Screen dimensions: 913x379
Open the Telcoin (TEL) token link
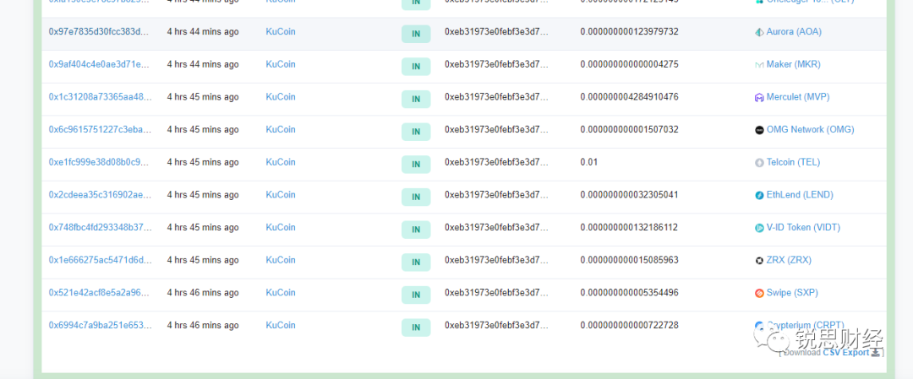click(x=793, y=161)
